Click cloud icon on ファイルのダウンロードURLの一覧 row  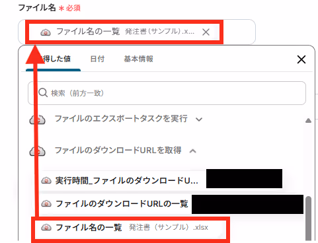46,203
